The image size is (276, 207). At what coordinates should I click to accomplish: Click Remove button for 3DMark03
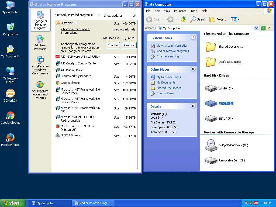tap(129, 45)
